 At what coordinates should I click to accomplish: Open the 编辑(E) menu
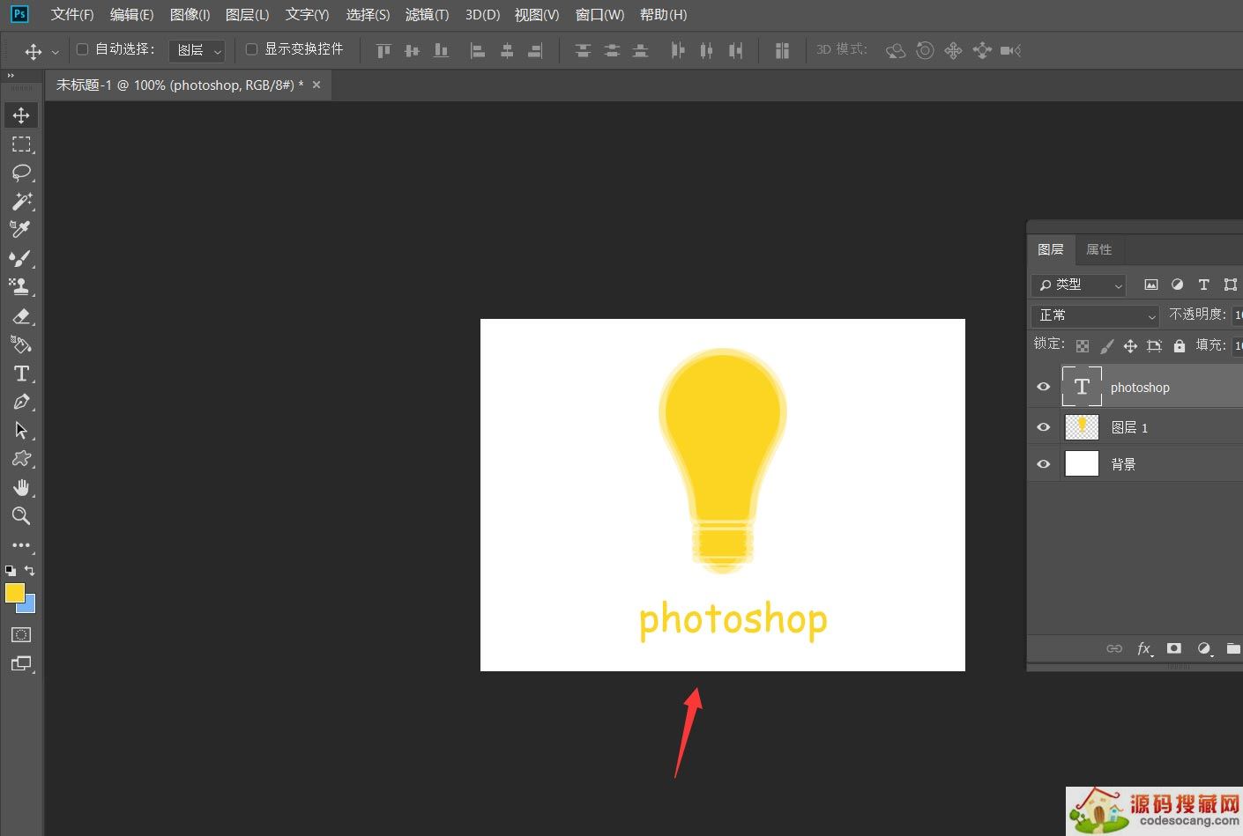pyautogui.click(x=131, y=15)
